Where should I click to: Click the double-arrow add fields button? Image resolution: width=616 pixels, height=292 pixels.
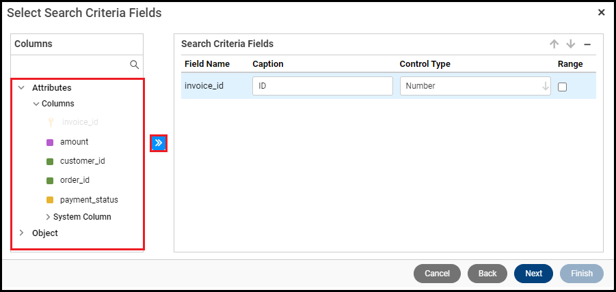(159, 143)
